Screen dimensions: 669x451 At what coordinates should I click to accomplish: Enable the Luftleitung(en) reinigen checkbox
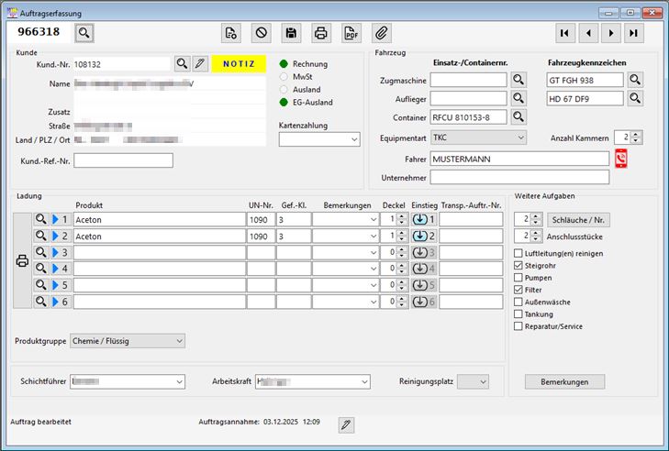(519, 253)
